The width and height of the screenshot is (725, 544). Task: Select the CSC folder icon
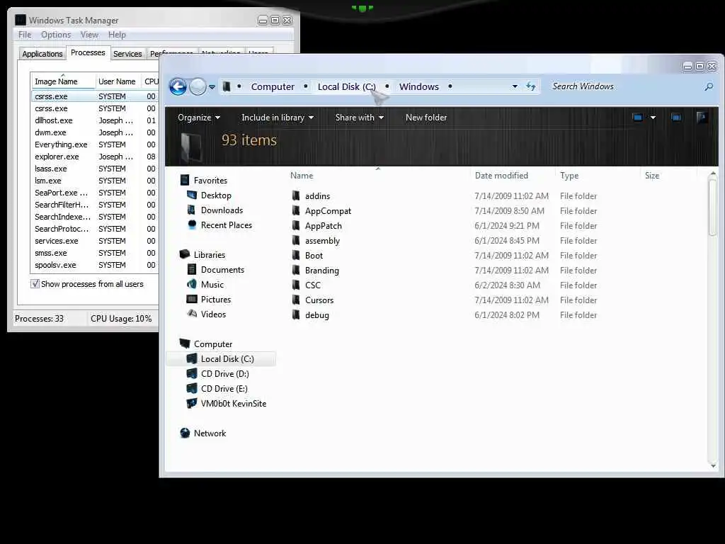(x=296, y=285)
